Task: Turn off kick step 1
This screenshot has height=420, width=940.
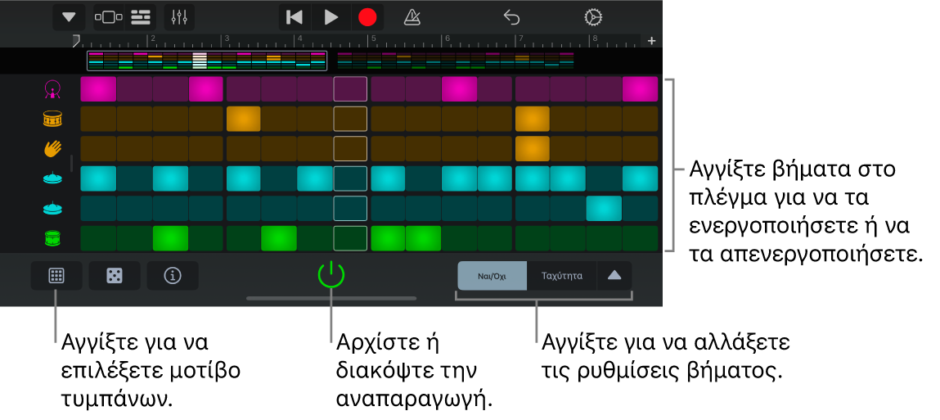Action: pos(97,88)
